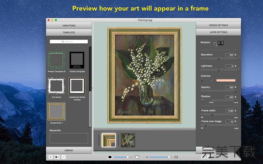
Task: Click the rotate layer icon beside Rotation
Action: (215, 44)
